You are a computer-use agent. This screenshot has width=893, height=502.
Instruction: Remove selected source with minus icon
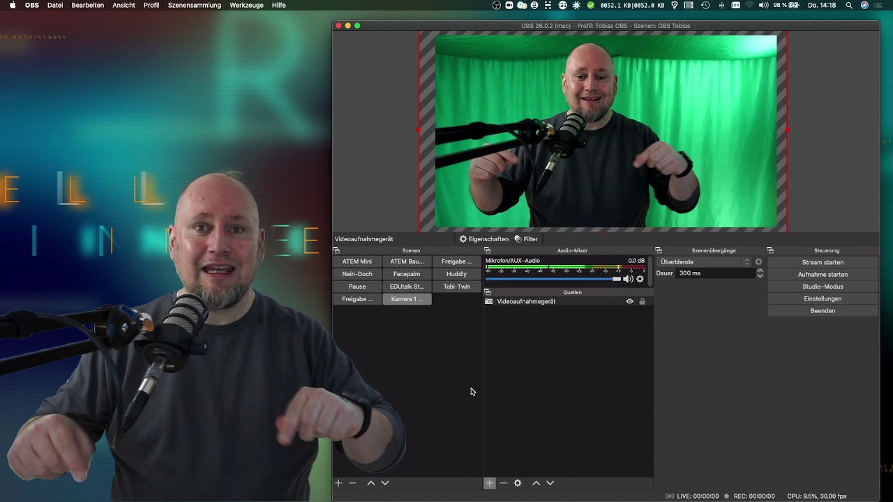(x=504, y=483)
